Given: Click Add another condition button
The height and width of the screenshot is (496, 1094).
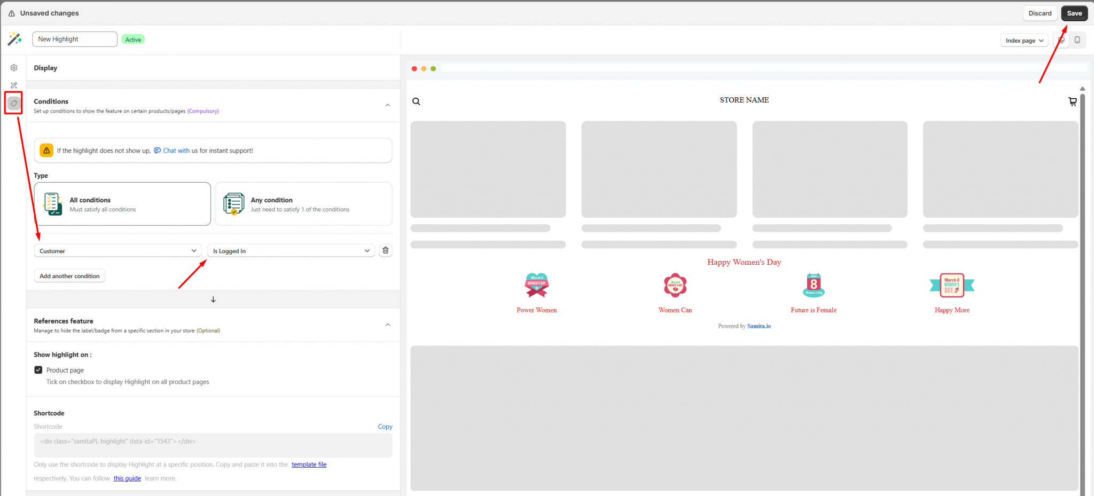Looking at the screenshot, I should [69, 276].
